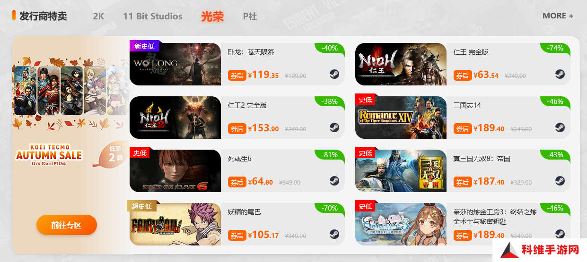
Task: Click Steam icon on 仁王 完全版 card
Action: (560, 74)
